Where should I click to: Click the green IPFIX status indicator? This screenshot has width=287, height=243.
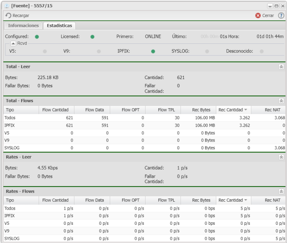[153, 52]
